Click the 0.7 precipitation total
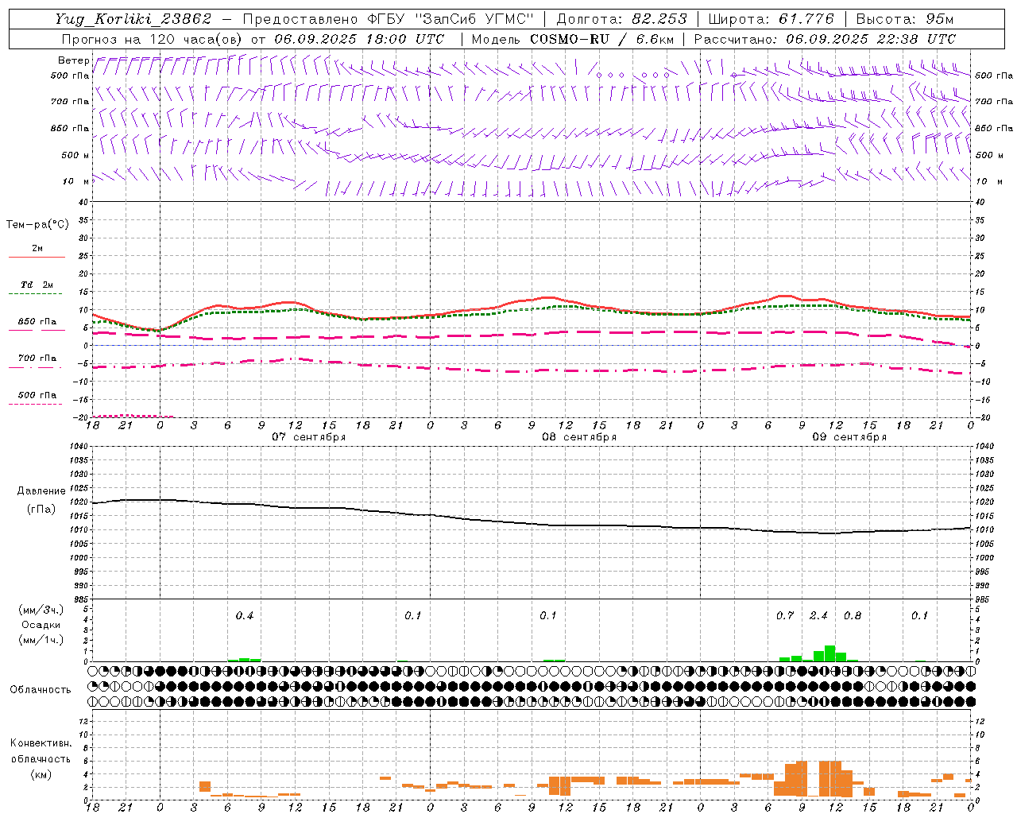Viewport: 1017px width, 814px height. click(785, 615)
